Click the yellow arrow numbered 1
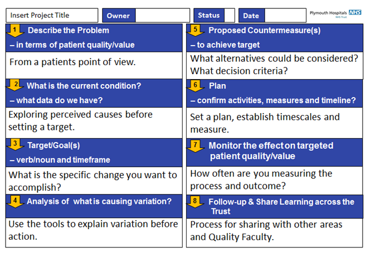The image size is (366, 253). point(15,31)
